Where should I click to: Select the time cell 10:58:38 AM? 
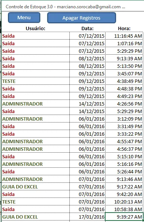pyautogui.click(x=124, y=209)
